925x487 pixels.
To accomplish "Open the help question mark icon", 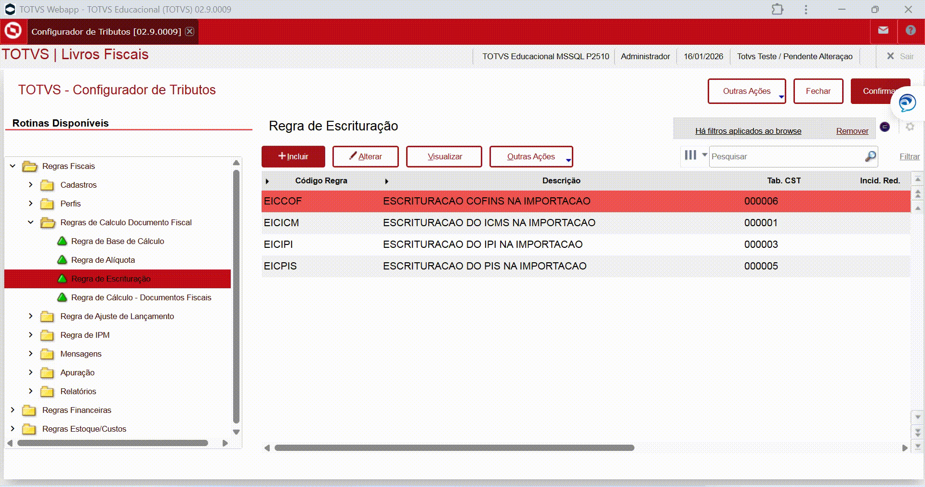I will click(x=911, y=30).
